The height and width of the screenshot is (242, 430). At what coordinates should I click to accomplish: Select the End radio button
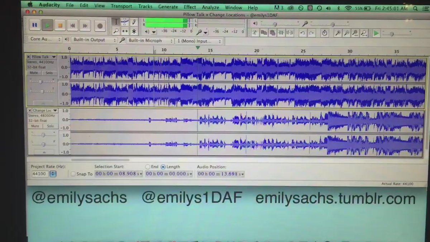coord(148,167)
